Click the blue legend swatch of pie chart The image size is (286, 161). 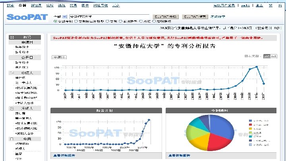250,121
